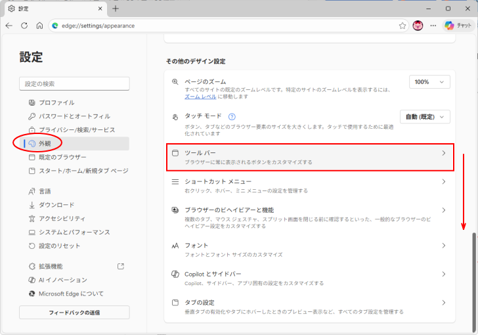Open 既定のブラウザー settings
This screenshot has width=478, height=335.
pos(74,157)
